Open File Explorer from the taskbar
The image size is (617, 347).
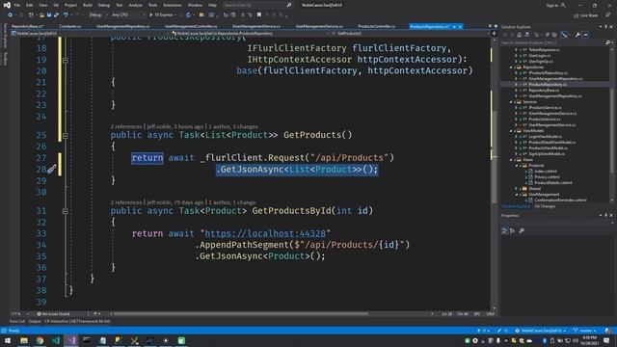(24, 340)
